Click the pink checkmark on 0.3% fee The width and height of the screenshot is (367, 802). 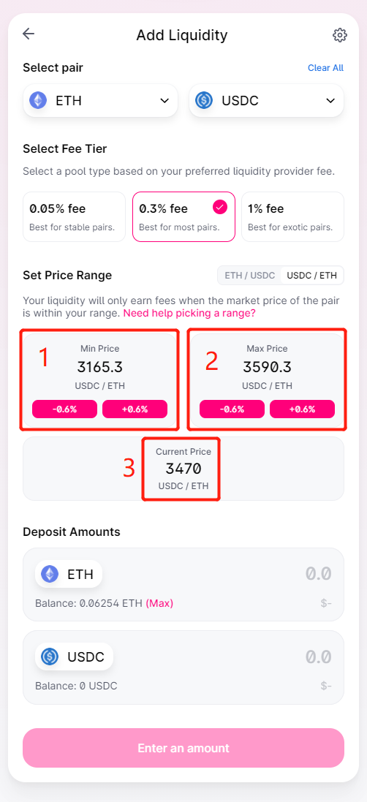220,207
